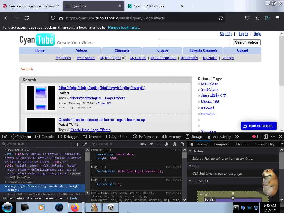Click the event badge on html node
This screenshot has height=213, width=284.
[77, 174]
